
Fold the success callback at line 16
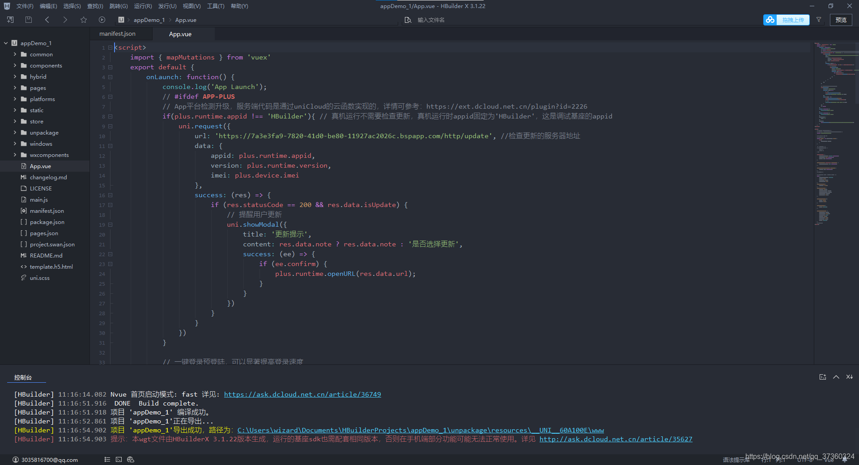click(x=110, y=195)
